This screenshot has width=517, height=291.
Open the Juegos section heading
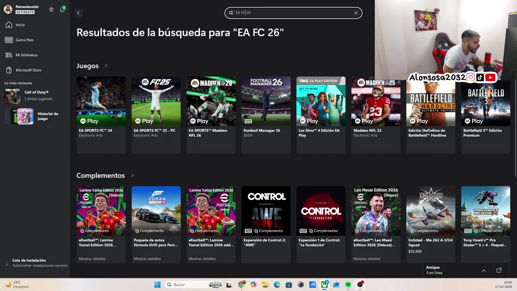88,66
